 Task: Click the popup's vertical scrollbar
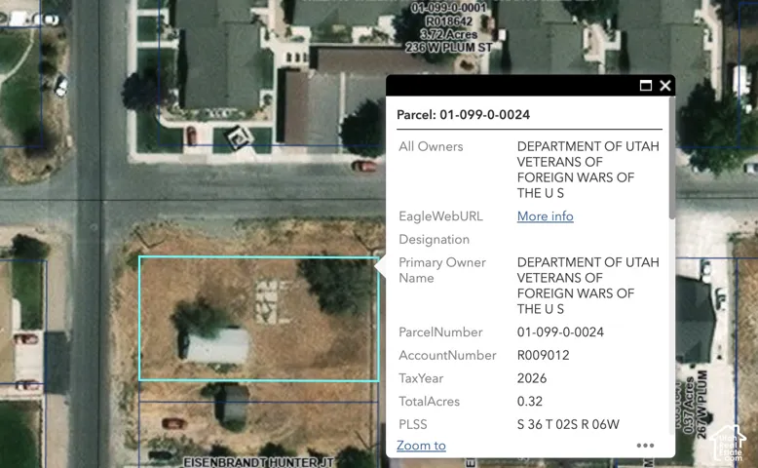coord(672,158)
